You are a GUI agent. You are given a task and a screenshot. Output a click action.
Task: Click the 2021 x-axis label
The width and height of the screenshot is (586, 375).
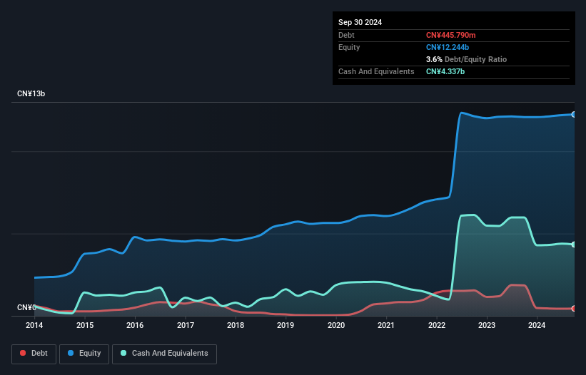pos(386,325)
